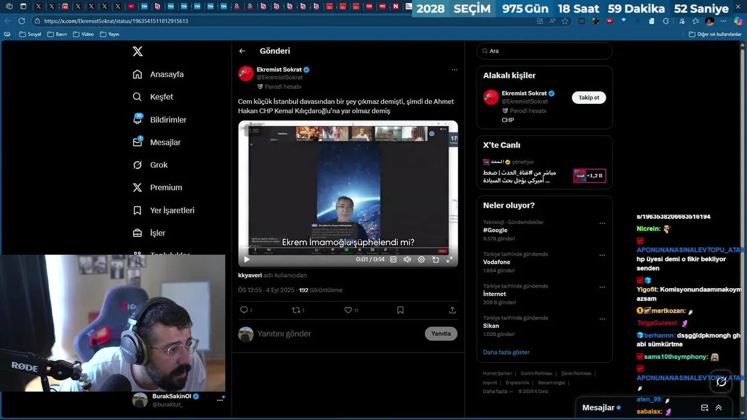Click 192 Görüntüleme view count
747x420 pixels.
pyautogui.click(x=320, y=290)
